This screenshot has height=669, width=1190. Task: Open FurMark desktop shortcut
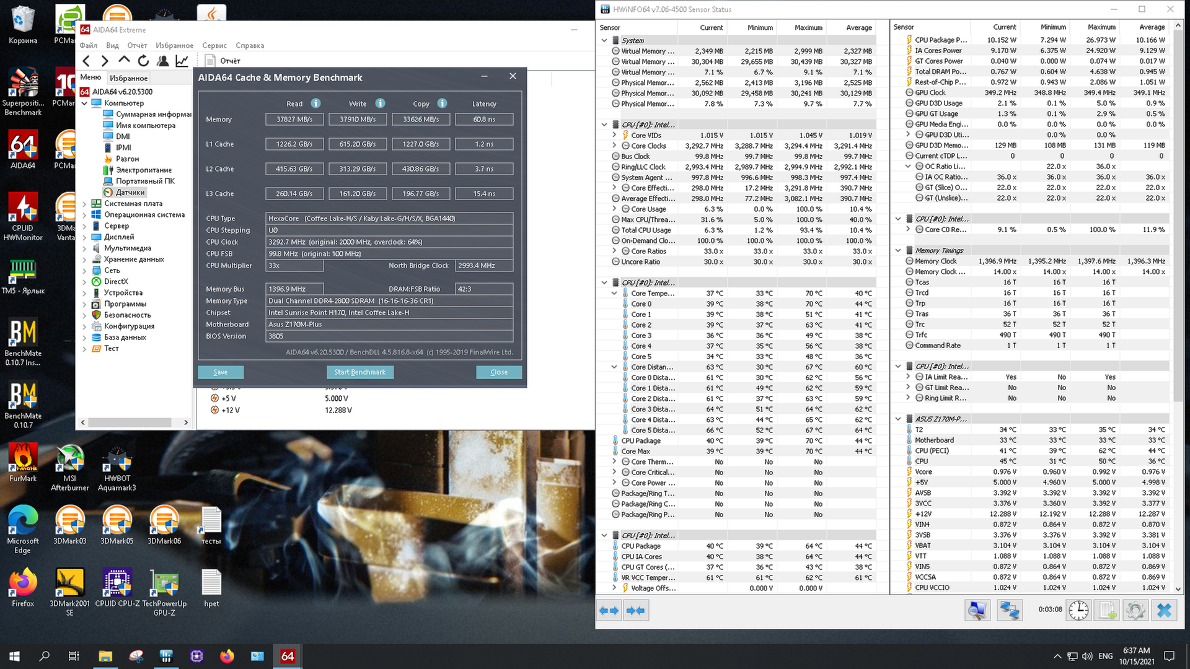click(x=23, y=463)
